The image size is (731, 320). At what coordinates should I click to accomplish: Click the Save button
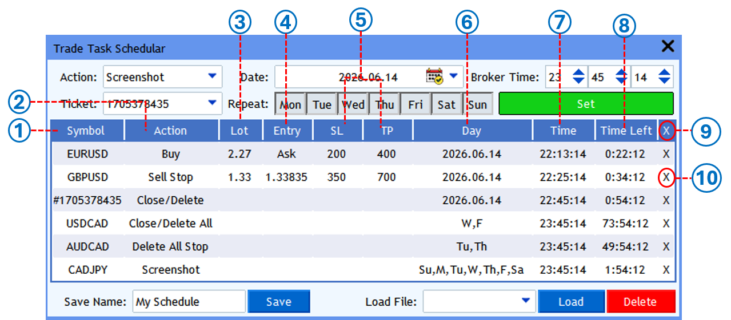279,302
